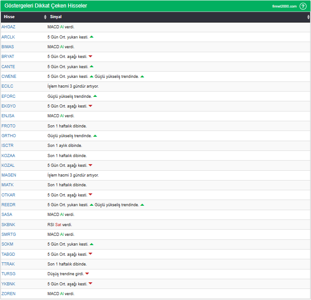This screenshot has height=300, width=311.
Task: Click SKBNK signal 'RSI Sat verdi.'
Action: point(60,225)
